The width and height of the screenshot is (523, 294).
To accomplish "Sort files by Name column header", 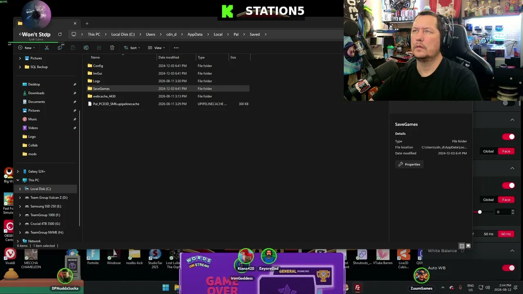I will [x=95, y=57].
